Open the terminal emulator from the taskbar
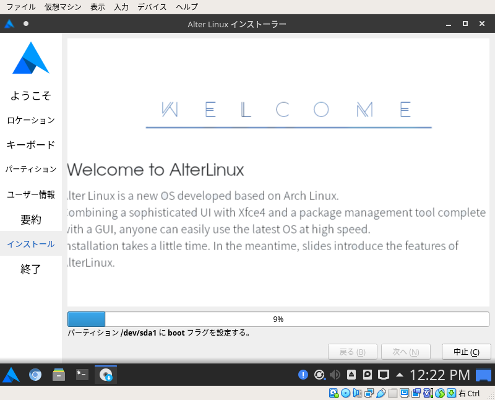The image size is (495, 400). pyautogui.click(x=82, y=375)
